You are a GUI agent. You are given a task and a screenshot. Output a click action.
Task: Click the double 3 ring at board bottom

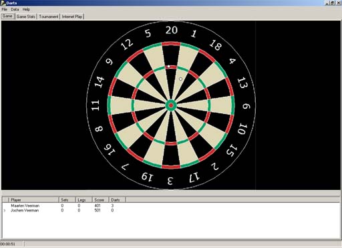click(x=171, y=167)
